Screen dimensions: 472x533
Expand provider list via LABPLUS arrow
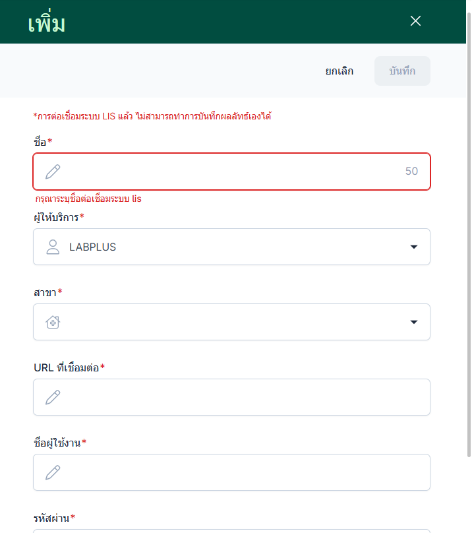point(414,247)
